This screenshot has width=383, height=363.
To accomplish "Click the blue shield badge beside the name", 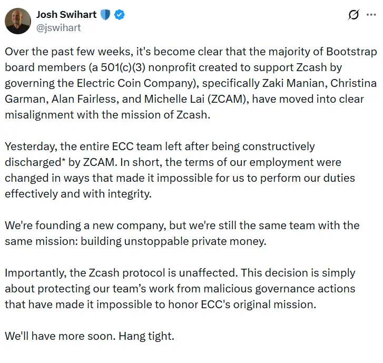I will [x=105, y=15].
